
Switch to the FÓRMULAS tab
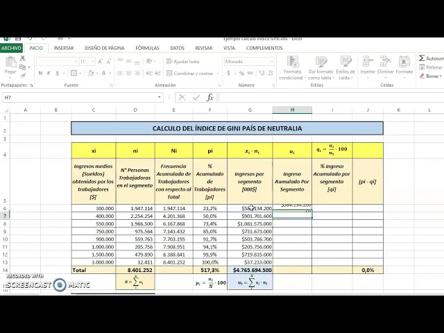(x=147, y=48)
